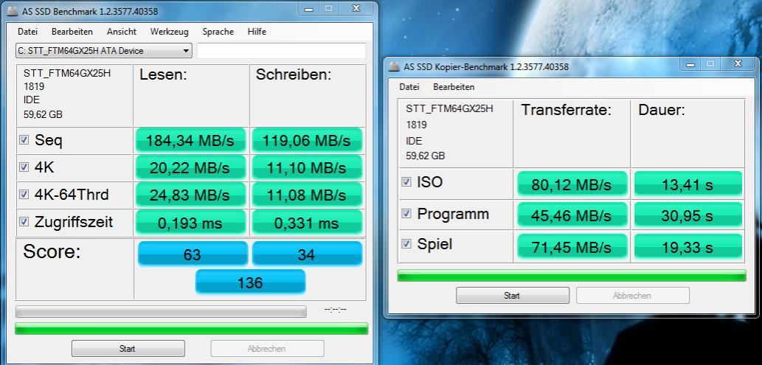Click the Spiel duration 19,33 s
Viewport: 762px width, 365px height.
[688, 246]
